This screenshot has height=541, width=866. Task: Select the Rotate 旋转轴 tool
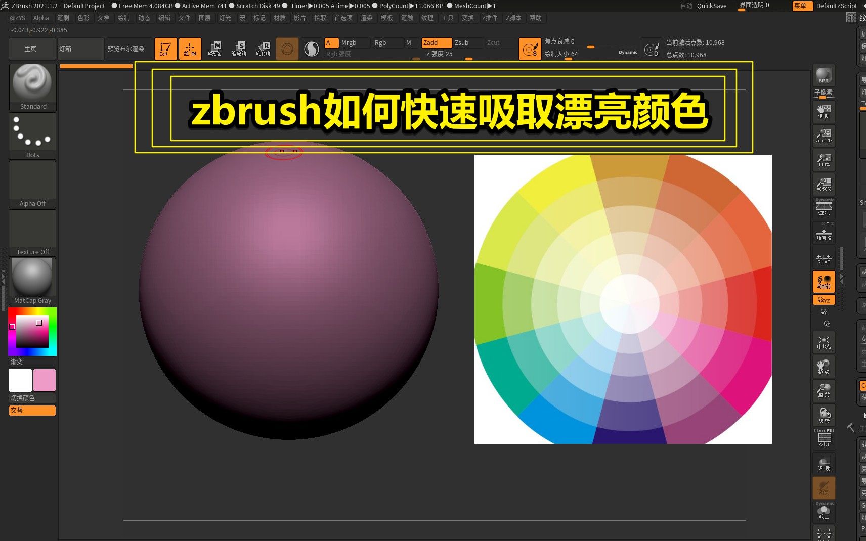point(264,49)
